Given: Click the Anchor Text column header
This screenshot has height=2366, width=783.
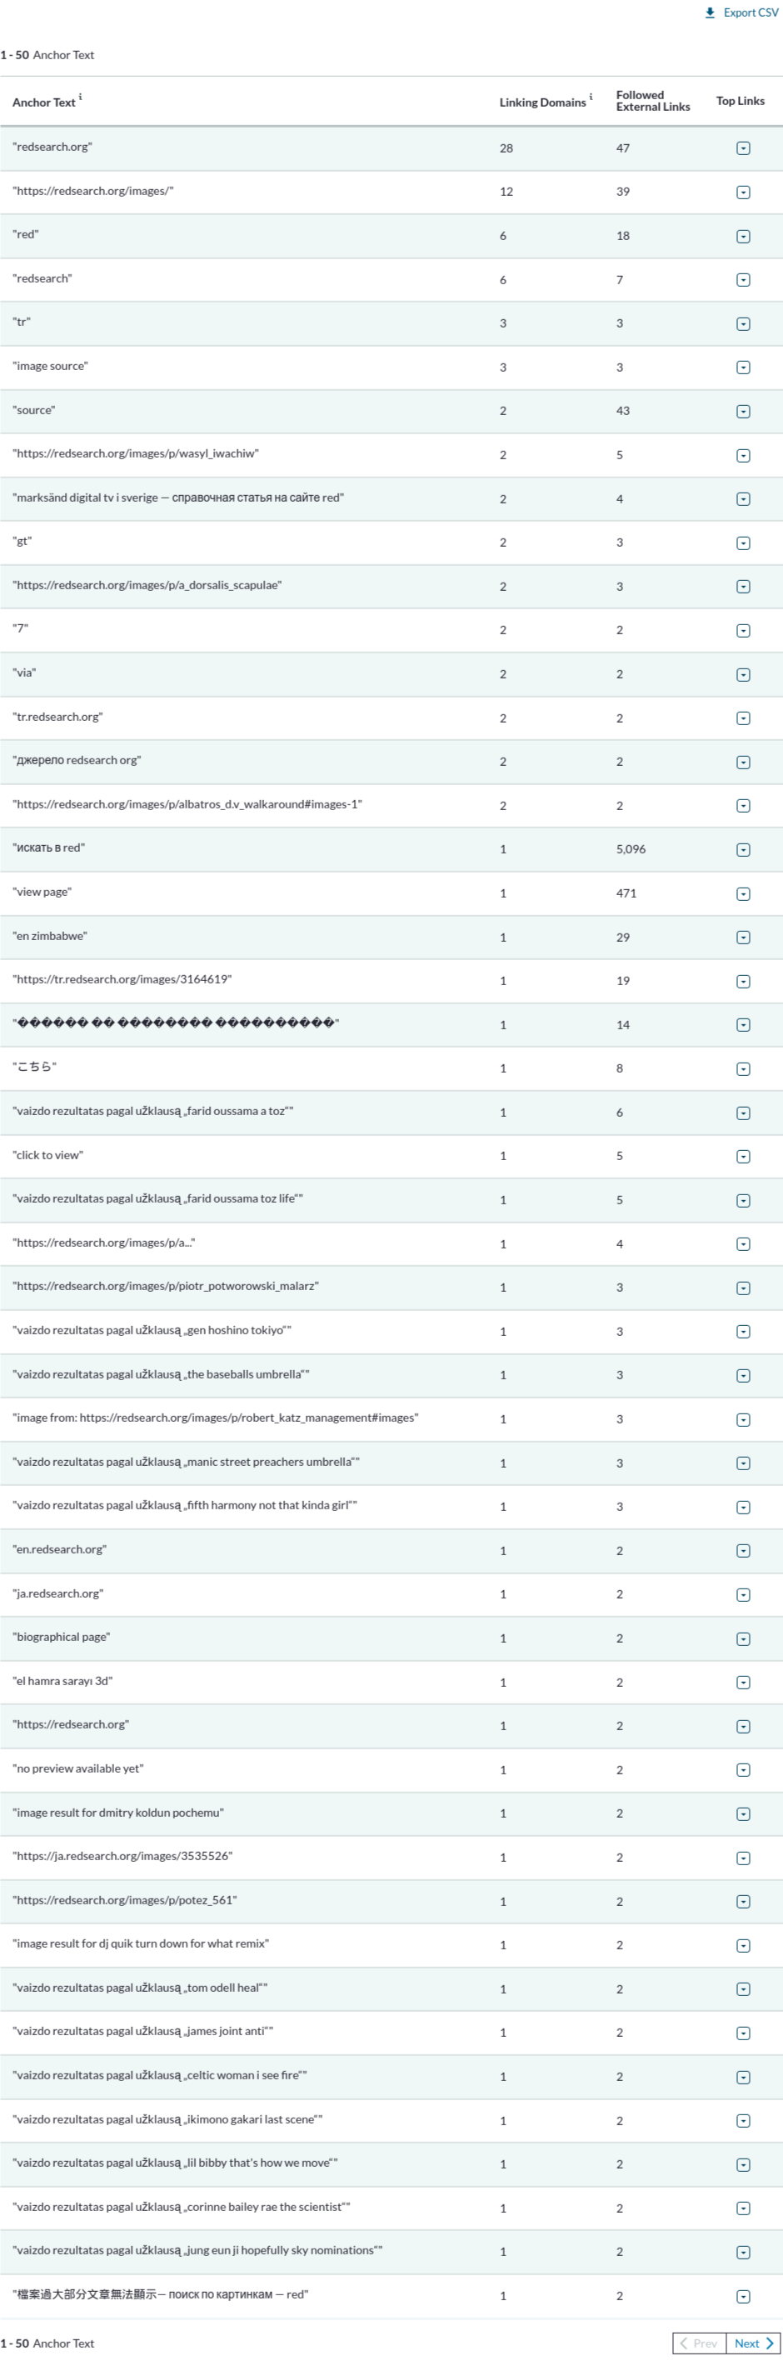Looking at the screenshot, I should 43,103.
